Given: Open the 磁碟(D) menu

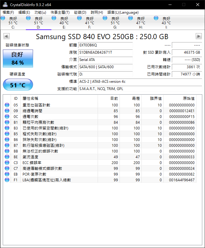Looking at the screenshot, I should (x=80, y=12).
